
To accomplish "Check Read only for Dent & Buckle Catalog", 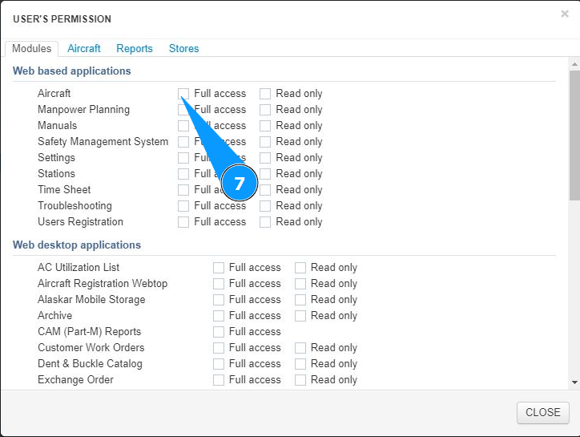I will click(x=300, y=364).
